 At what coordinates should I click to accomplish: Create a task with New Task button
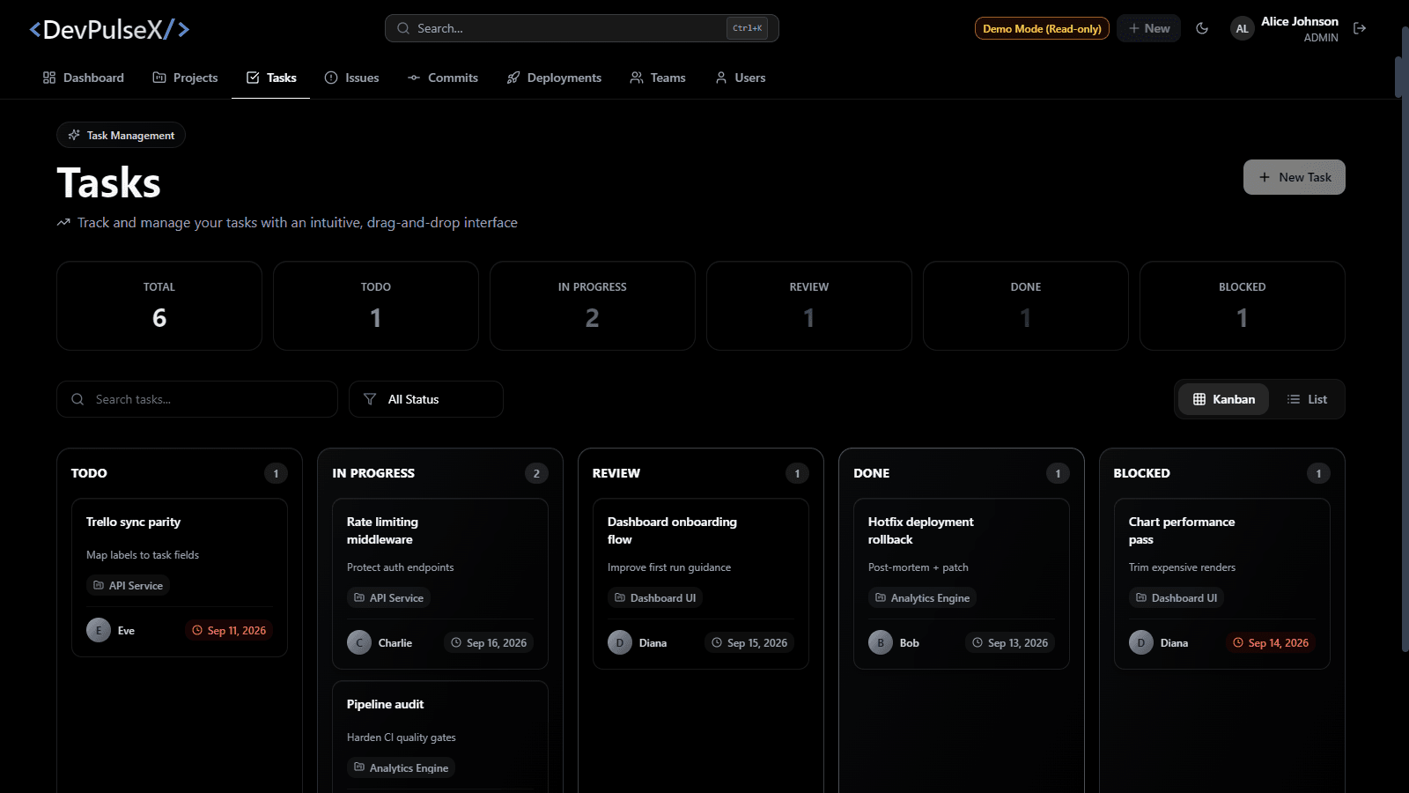pos(1294,177)
